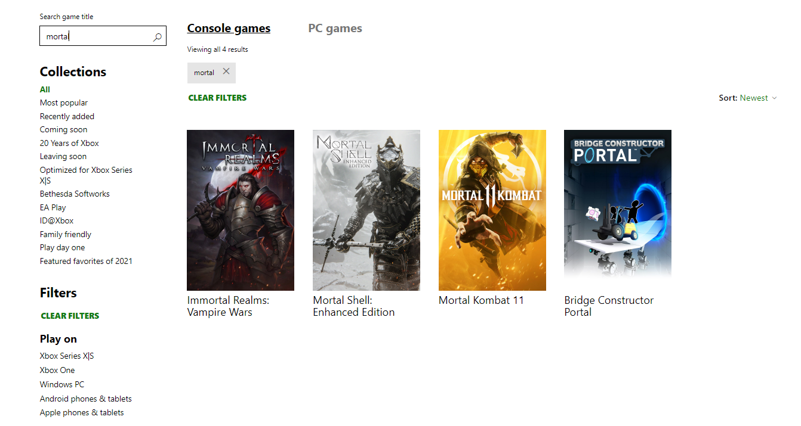Open the Leaving soon collection

click(63, 157)
